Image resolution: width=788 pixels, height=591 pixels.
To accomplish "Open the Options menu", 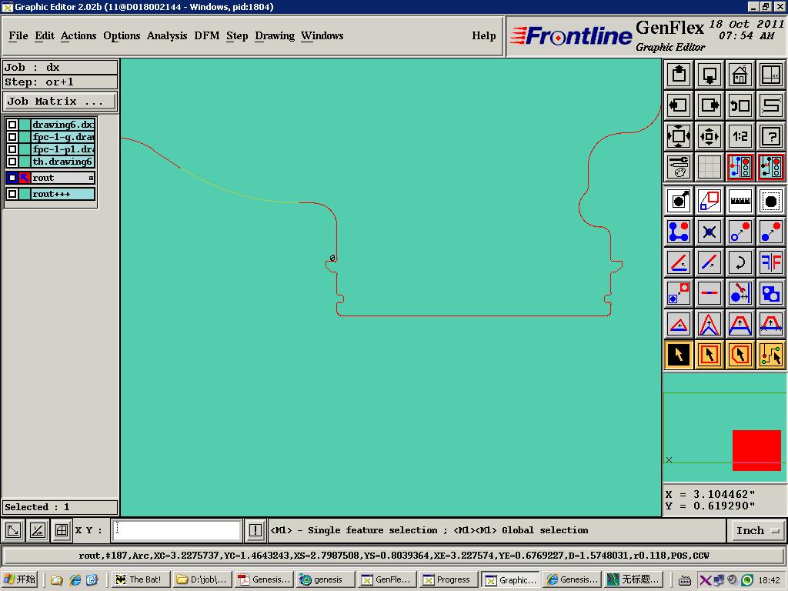I will (122, 35).
